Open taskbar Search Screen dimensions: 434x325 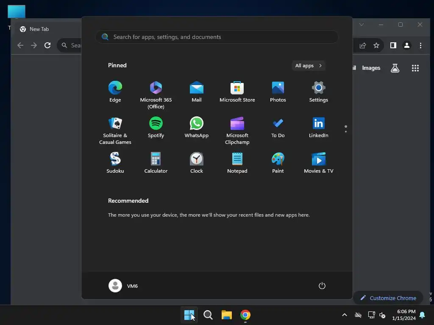click(208, 315)
